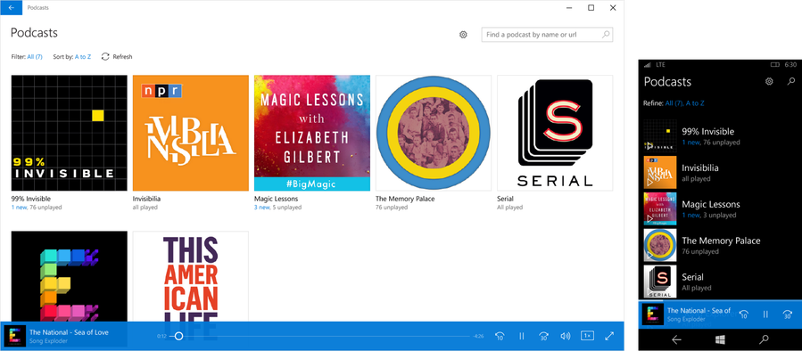This screenshot has height=351, width=802.
Task: Click the desktop playback progress slider handle
Action: (x=178, y=336)
